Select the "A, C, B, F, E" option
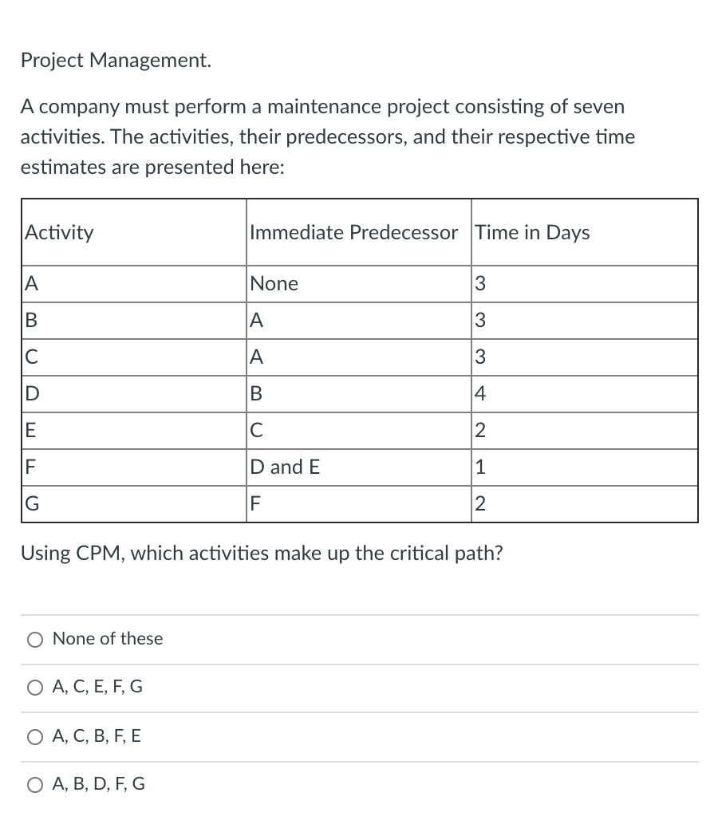The width and height of the screenshot is (718, 828). pos(35,737)
